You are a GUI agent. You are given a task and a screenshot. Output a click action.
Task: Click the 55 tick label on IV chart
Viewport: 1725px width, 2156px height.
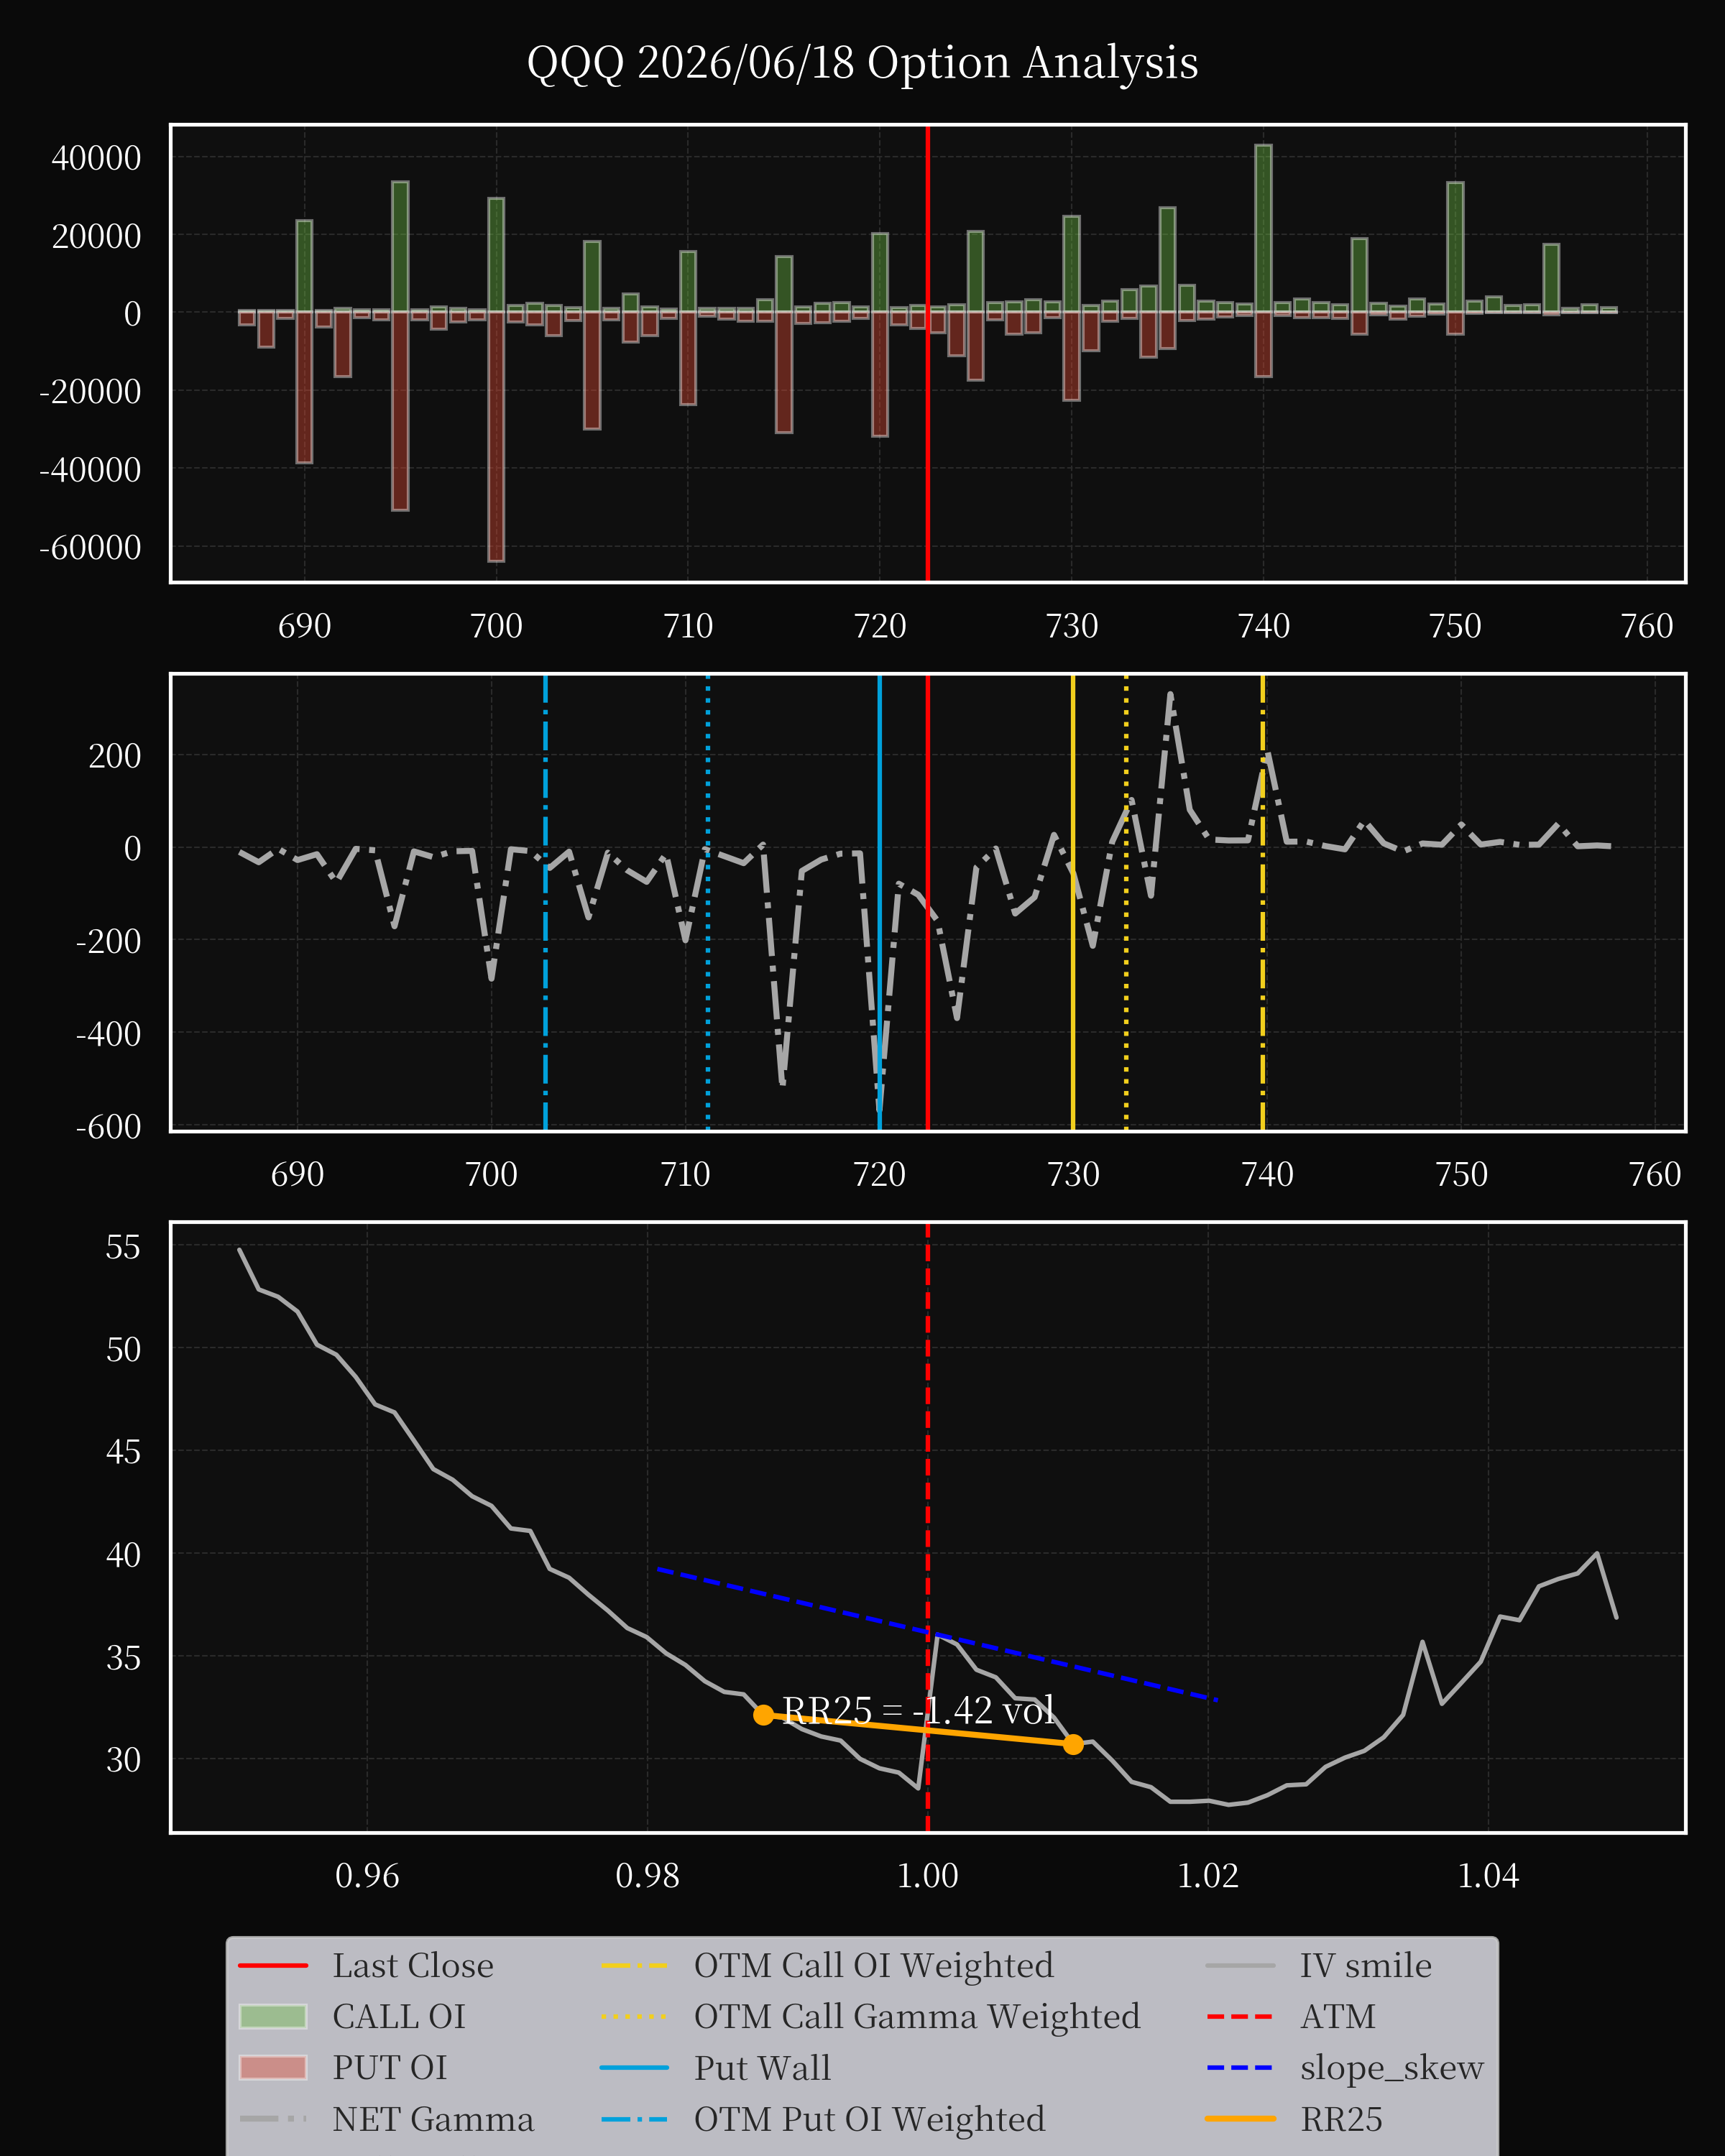pyautogui.click(x=123, y=1247)
